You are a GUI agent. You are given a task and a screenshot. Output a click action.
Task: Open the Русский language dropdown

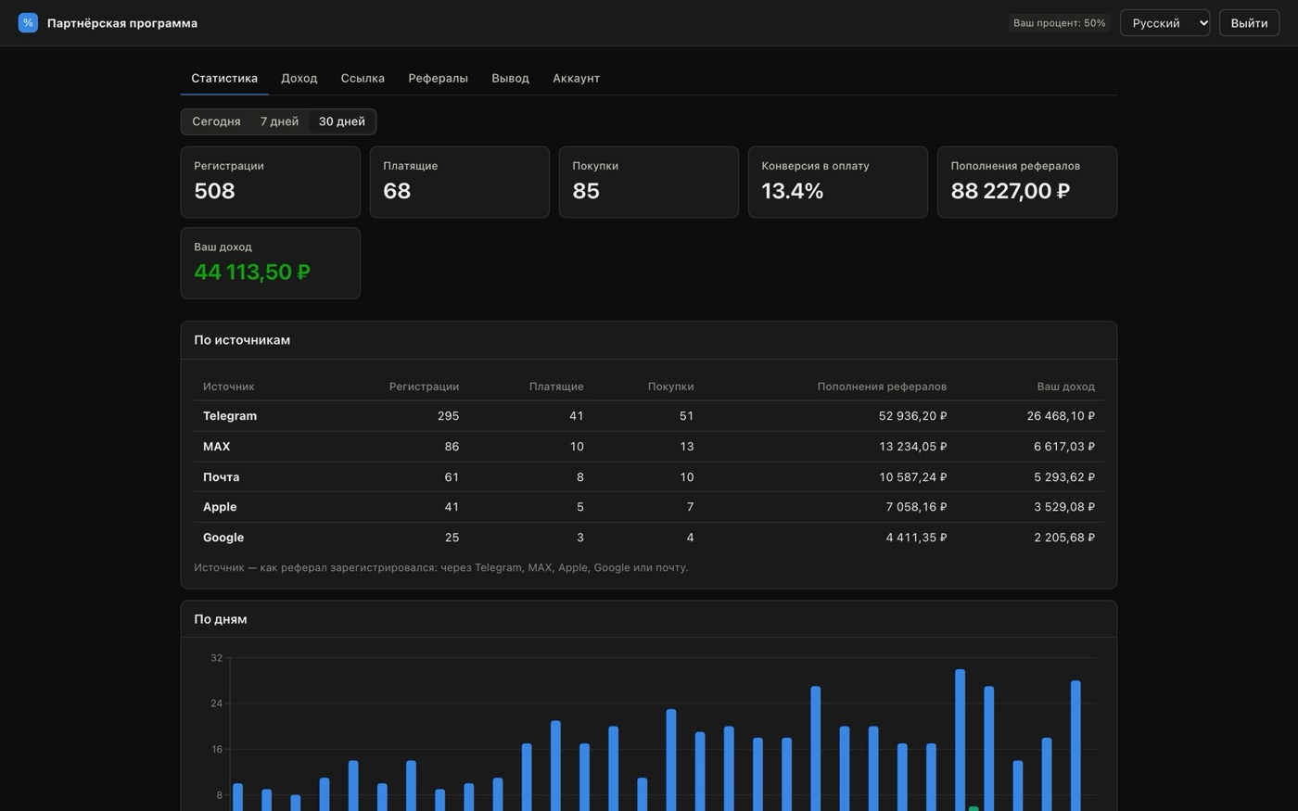pyautogui.click(x=1164, y=22)
